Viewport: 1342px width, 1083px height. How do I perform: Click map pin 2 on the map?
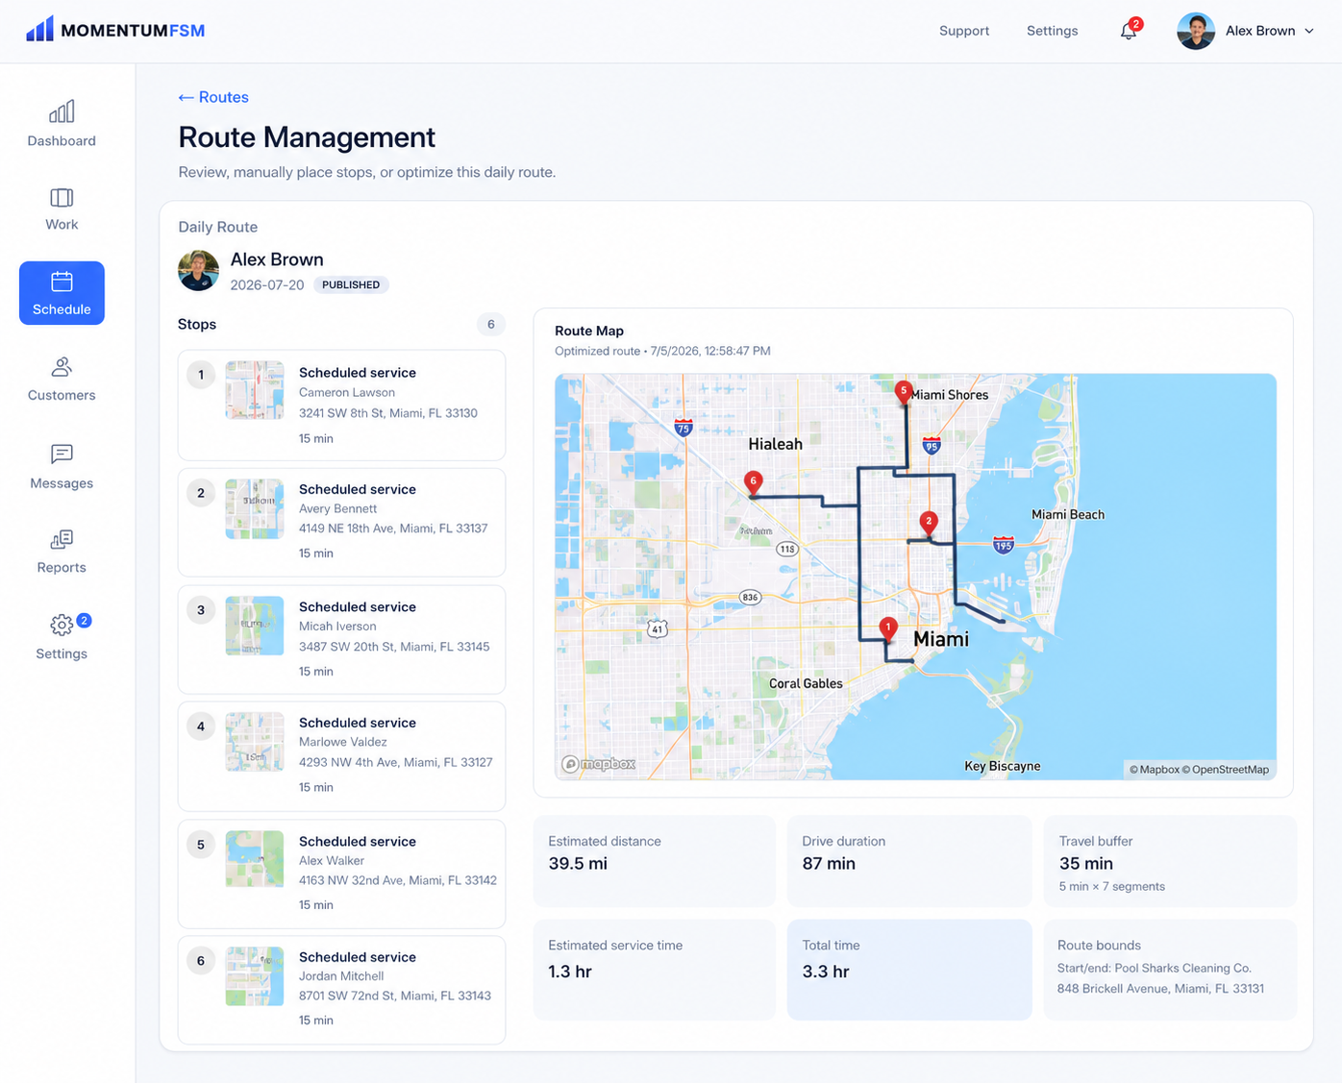(x=929, y=523)
